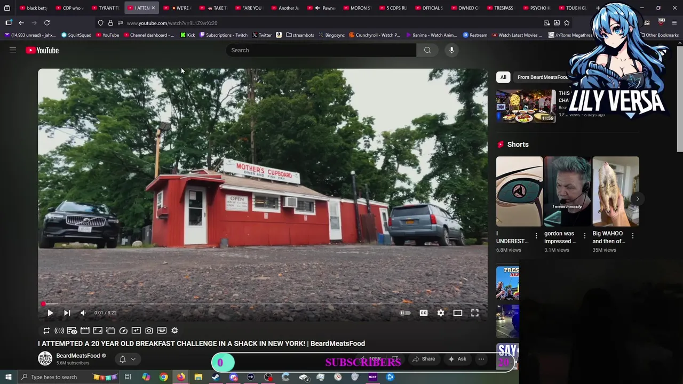
Task: Switch to the 'TRESPASS' browser tab
Action: point(501,8)
